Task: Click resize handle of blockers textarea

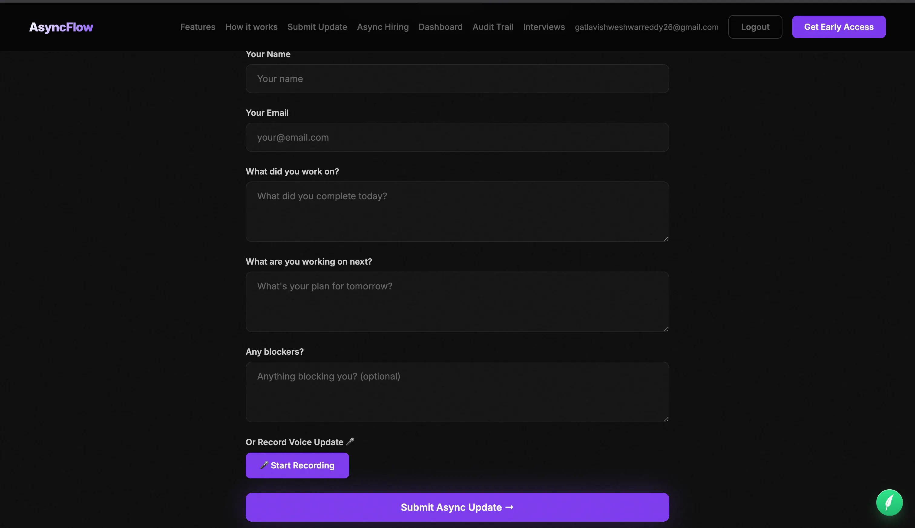Action: (666, 419)
